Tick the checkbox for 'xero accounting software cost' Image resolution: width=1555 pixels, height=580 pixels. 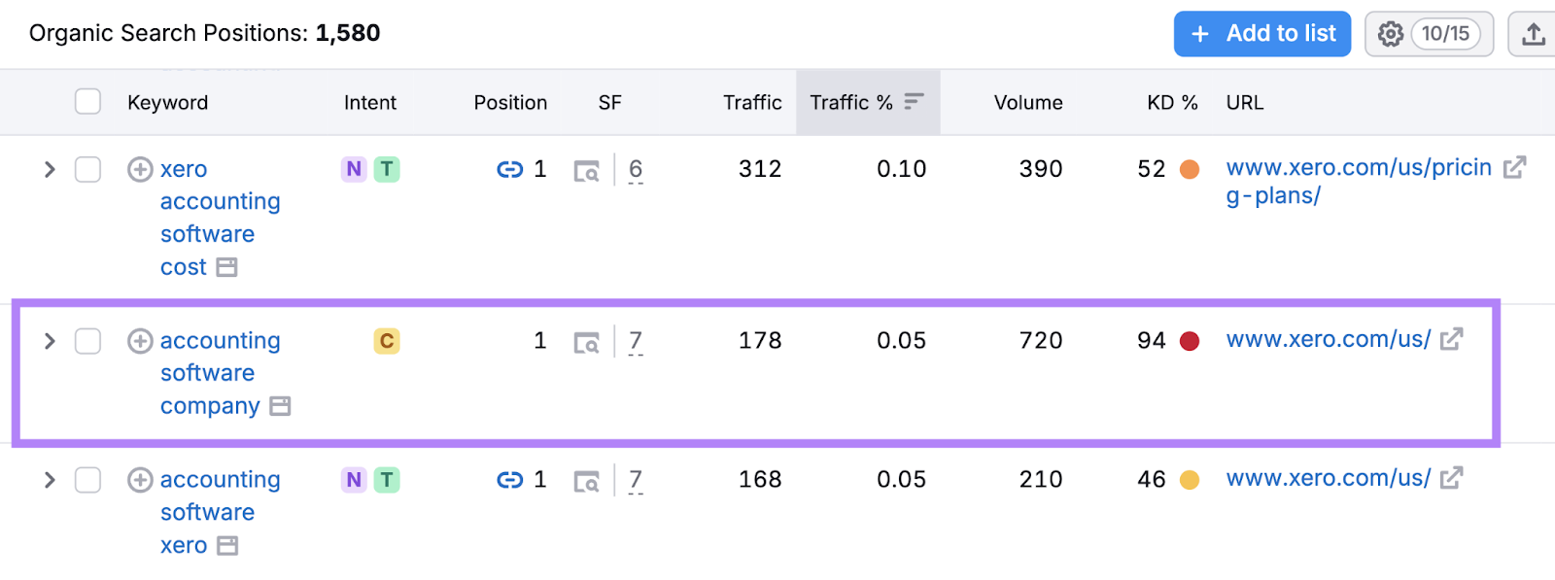(87, 168)
